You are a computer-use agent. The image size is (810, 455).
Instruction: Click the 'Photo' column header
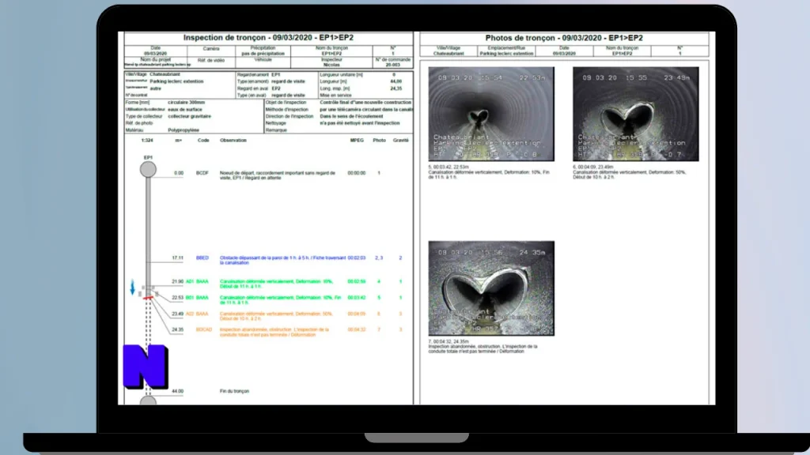click(379, 141)
